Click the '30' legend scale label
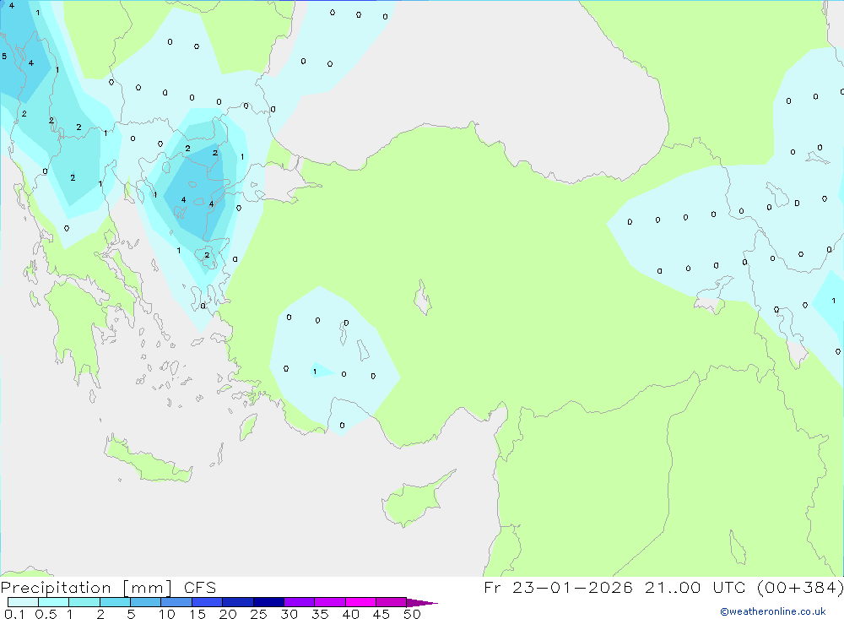Viewport: 844px width, 619px height. tap(289, 614)
